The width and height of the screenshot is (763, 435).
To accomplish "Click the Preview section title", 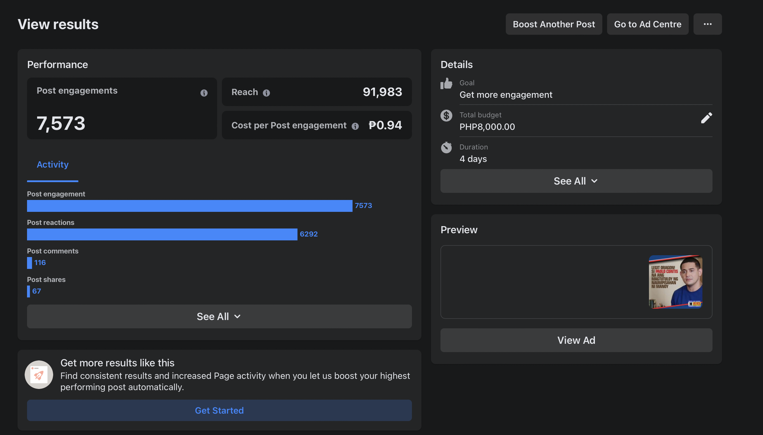I will pos(459,230).
